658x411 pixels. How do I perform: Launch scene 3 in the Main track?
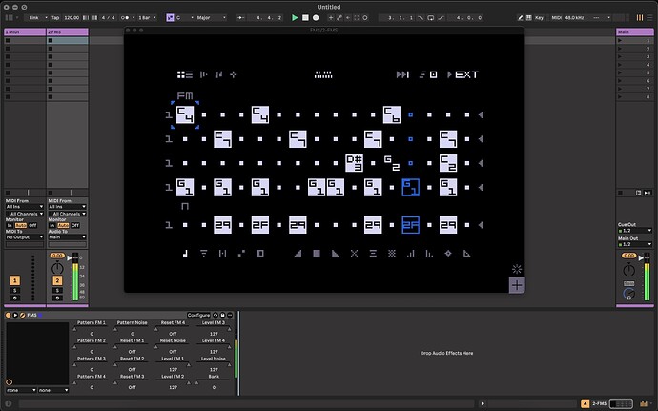(x=620, y=56)
